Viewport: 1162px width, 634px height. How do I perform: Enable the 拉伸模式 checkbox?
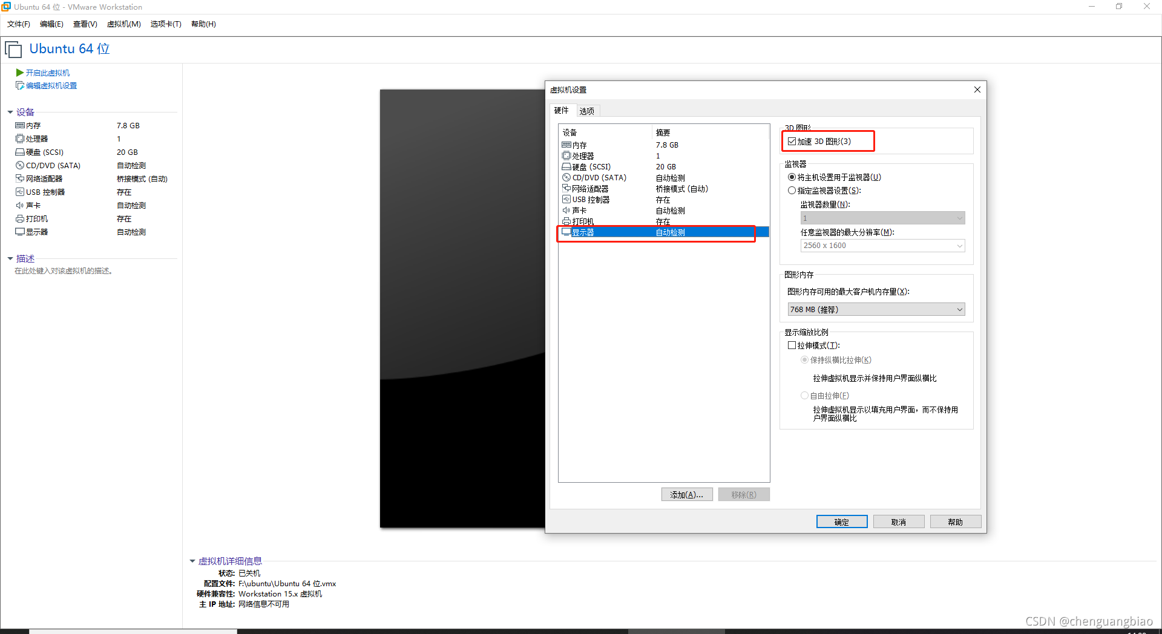tap(792, 345)
